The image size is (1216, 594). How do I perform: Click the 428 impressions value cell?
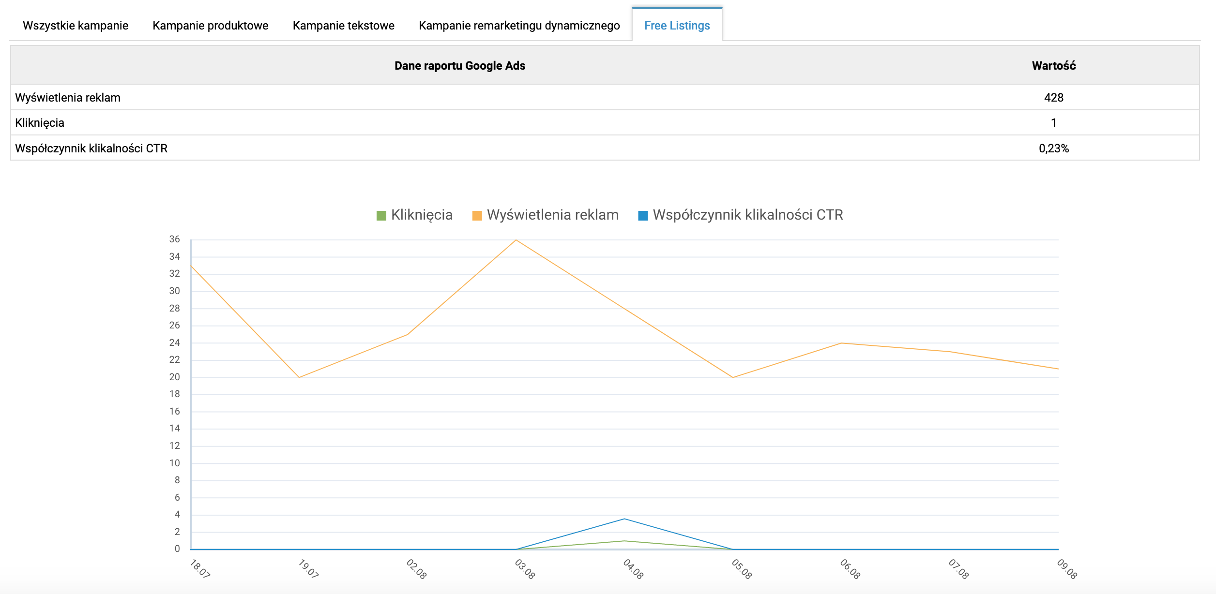coord(1053,98)
